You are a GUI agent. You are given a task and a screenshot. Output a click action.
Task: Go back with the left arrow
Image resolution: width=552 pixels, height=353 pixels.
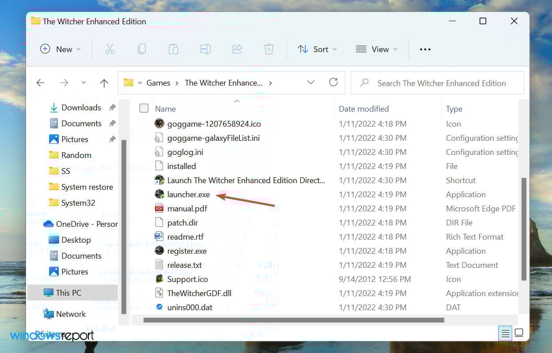click(x=40, y=83)
